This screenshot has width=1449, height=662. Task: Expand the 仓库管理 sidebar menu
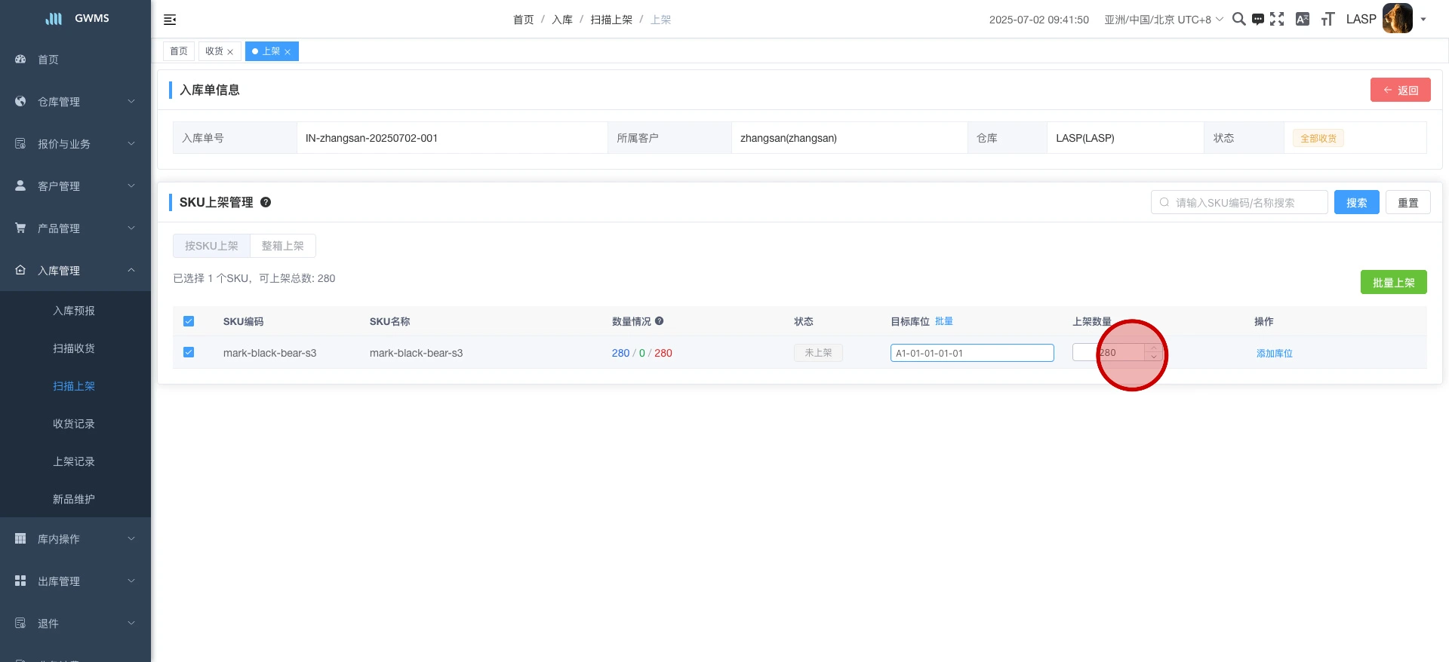(x=75, y=102)
